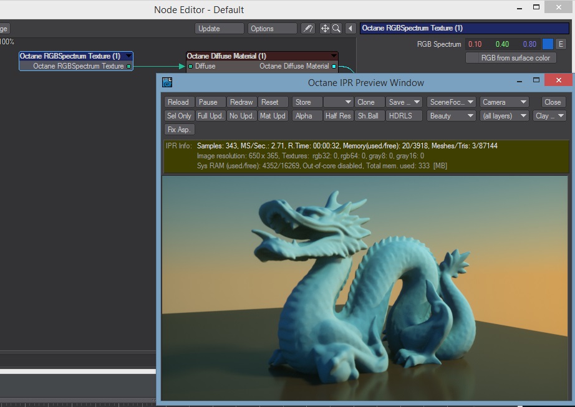
Task: Click the Octane Diffuse Material node title
Action: tap(226, 56)
